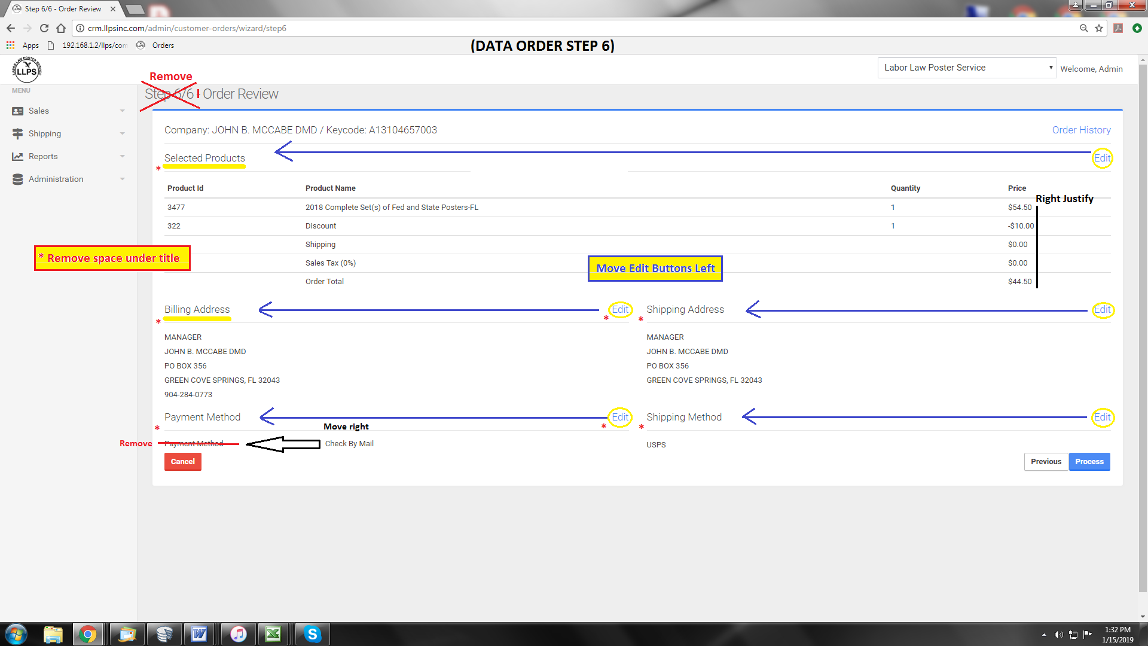Open the Chrome Apps grid icon
This screenshot has height=646, width=1148.
pyautogui.click(x=10, y=45)
